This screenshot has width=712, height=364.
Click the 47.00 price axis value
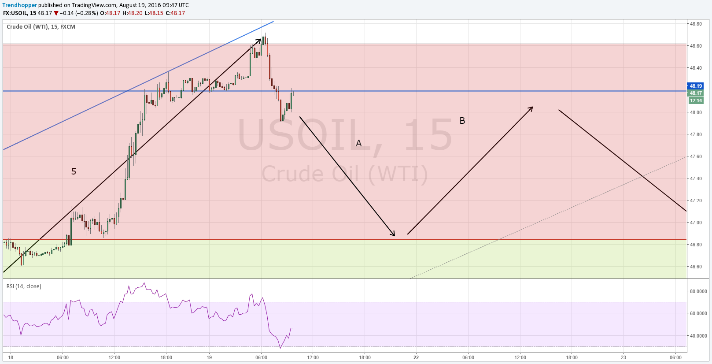tap(696, 223)
